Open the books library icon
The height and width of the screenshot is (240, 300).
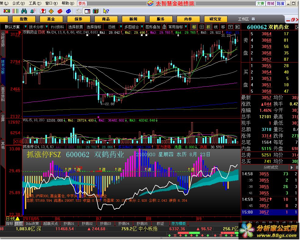(x=95, y=11)
